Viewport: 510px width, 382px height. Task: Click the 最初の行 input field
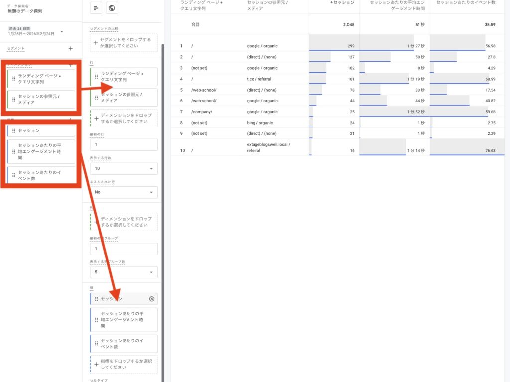124,145
